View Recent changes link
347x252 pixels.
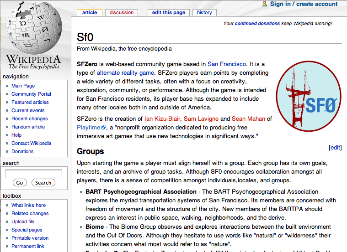(29, 119)
